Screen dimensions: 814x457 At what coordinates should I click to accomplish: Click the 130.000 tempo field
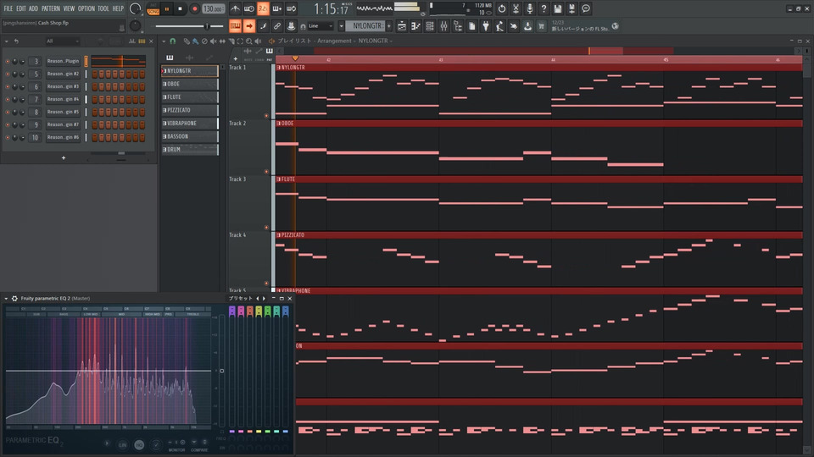tap(213, 8)
